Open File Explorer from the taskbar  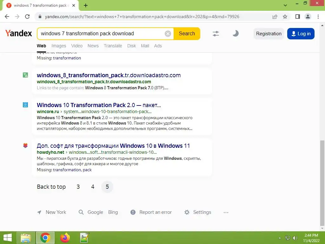(25, 238)
